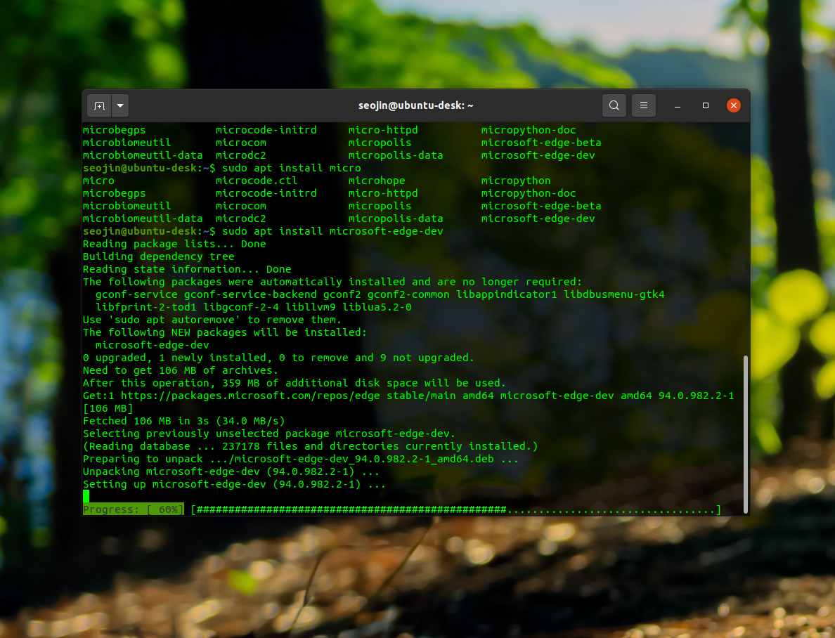Screen dimensions: 835x638
Task: Click 'Setting up microsoft-edge-dev' line
Action: 234,484
